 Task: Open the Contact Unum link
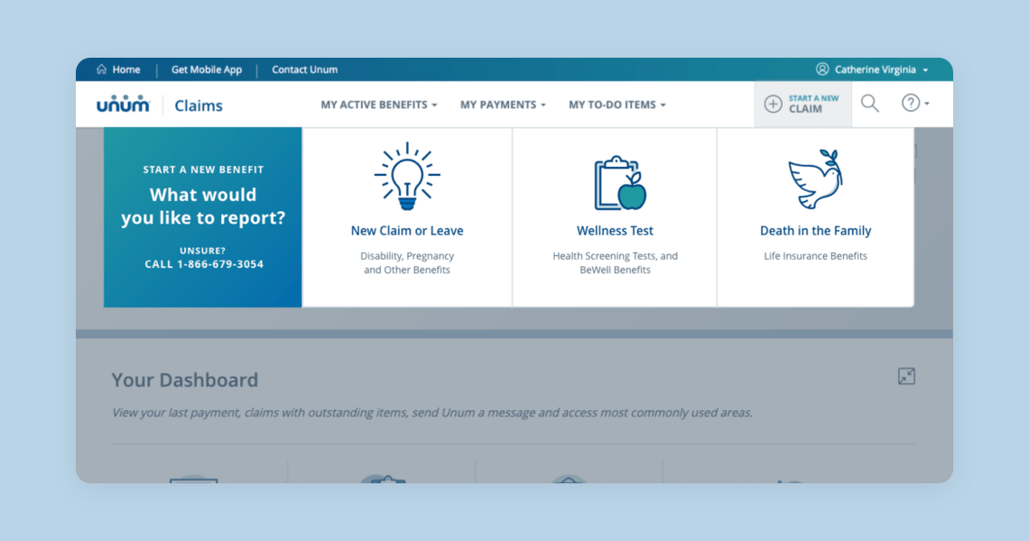(304, 69)
